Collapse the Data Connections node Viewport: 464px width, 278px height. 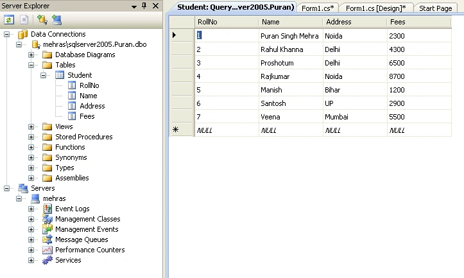[6, 34]
